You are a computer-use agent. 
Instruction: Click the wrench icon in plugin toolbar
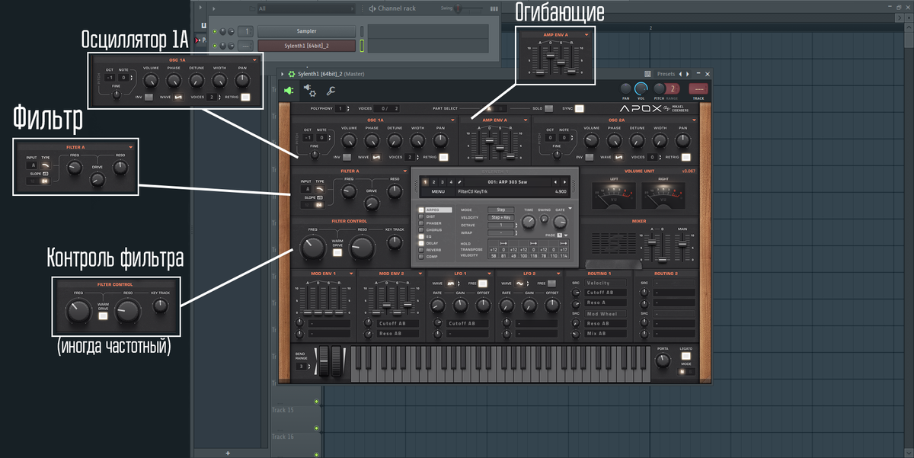tap(331, 91)
